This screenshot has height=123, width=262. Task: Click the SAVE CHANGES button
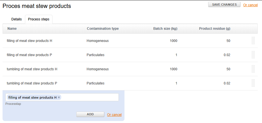pyautogui.click(x=224, y=5)
